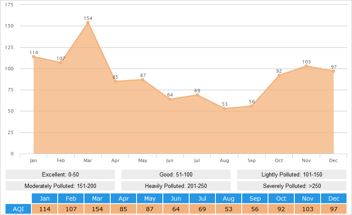This screenshot has width=352, height=215.
Task: Click table cell with value 107
Action: click(x=71, y=209)
